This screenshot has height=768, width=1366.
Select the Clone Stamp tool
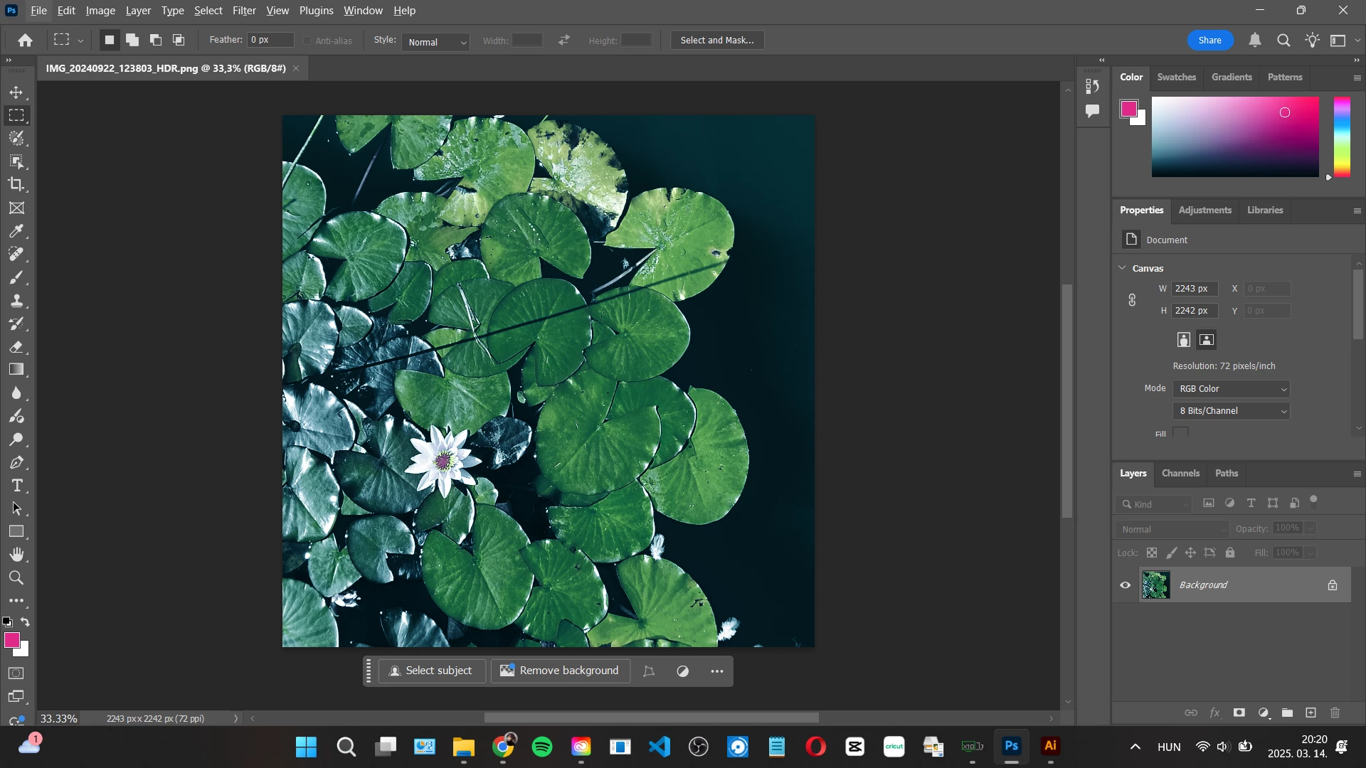pyautogui.click(x=16, y=301)
